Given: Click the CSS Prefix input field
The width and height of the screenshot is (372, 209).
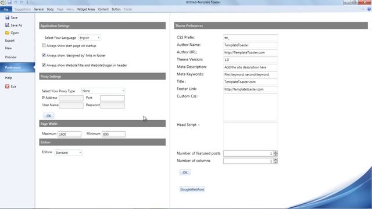Looking at the screenshot, I should [x=251, y=38].
